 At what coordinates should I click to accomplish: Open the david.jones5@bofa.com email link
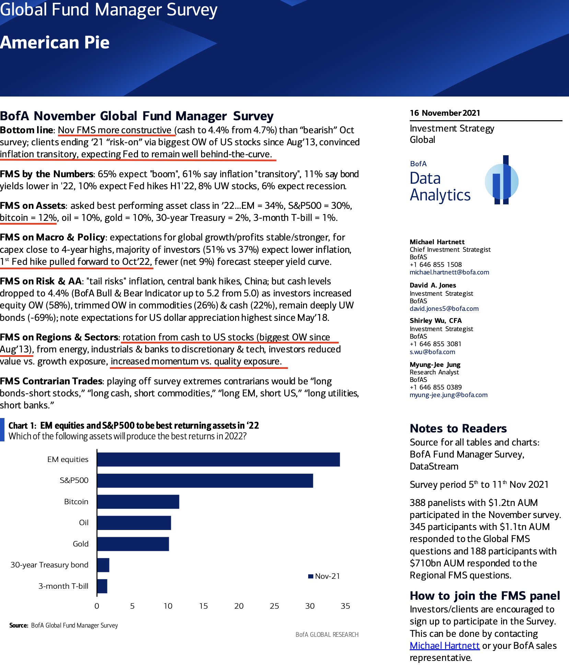pyautogui.click(x=444, y=308)
